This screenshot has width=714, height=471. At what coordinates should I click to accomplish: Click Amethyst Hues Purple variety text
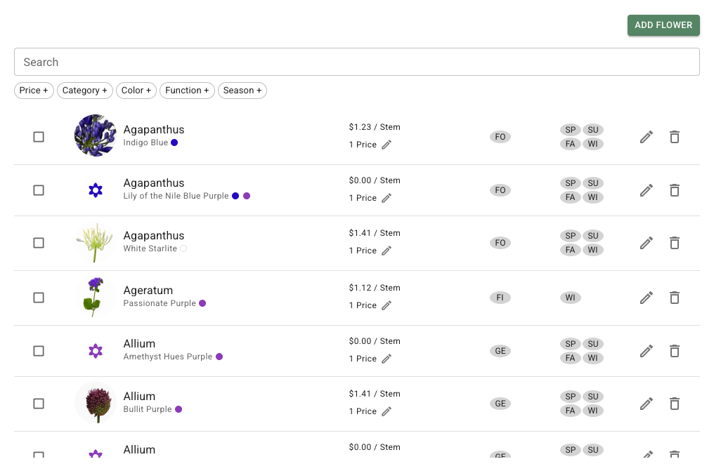tap(167, 357)
